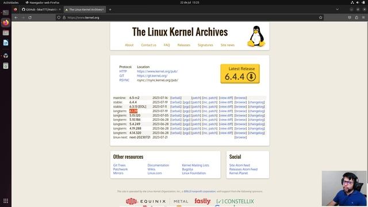Show applications grid in the dock
368x207 pixels.
(x=6, y=201)
